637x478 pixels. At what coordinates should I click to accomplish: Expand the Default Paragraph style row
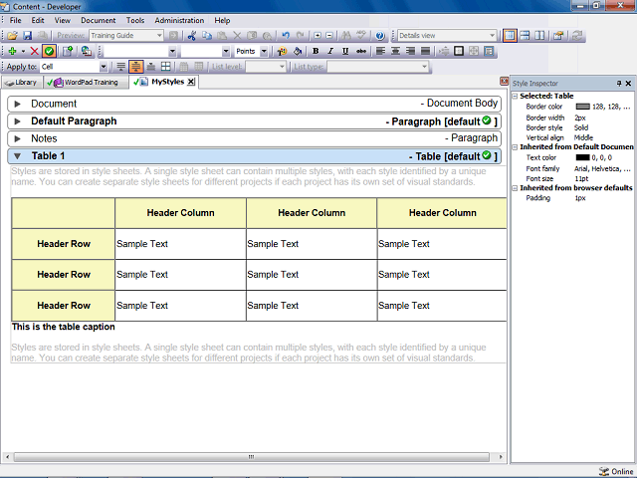tap(17, 121)
